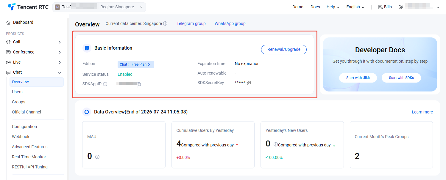Open the Telegram group link
The height and width of the screenshot is (180, 446).
tap(191, 23)
